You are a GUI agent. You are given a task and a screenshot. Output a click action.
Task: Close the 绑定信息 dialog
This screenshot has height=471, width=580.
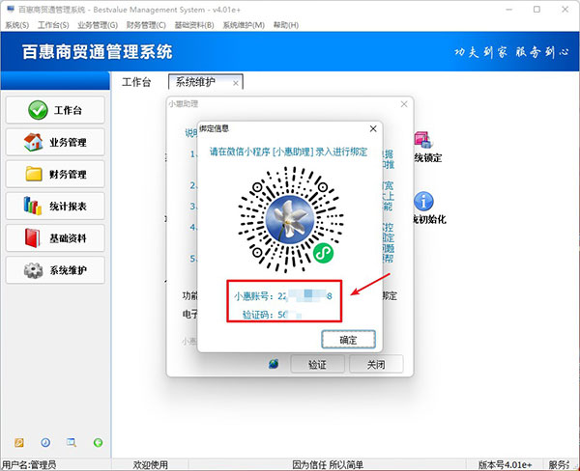[373, 128]
